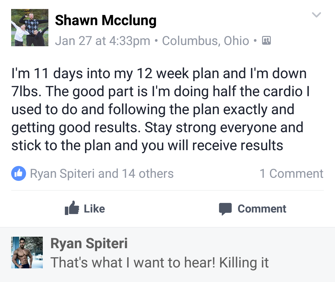335x282 pixels.
Task: Click the friends audience privacy icon
Action: click(x=266, y=41)
